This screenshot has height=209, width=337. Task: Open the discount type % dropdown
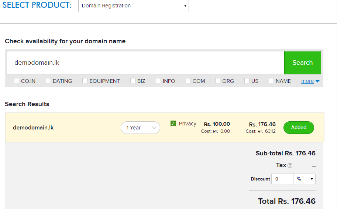tap(304, 179)
